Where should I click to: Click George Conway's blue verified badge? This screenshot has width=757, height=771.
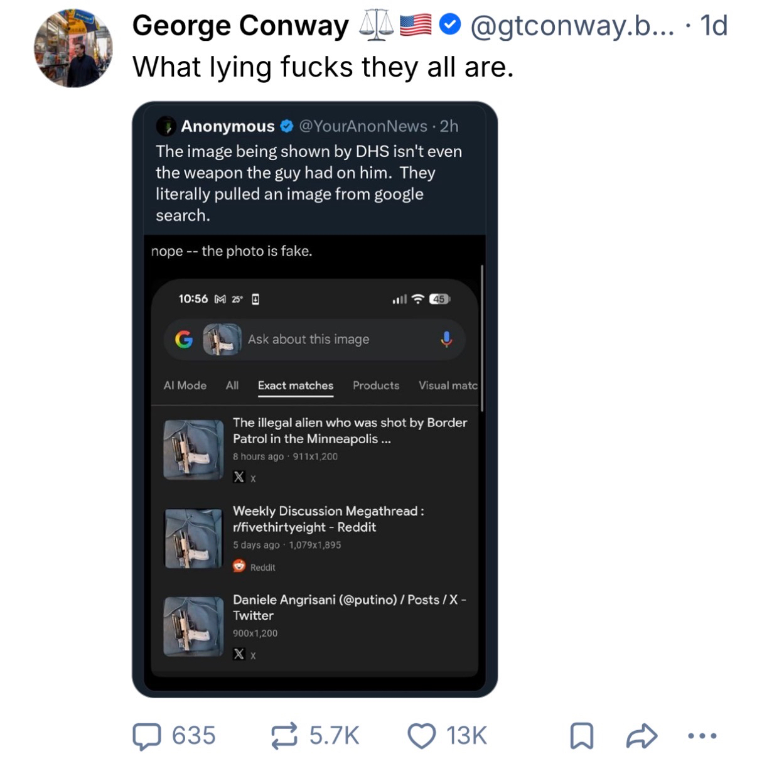[x=449, y=25]
